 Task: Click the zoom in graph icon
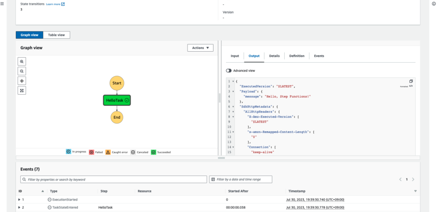[x=22, y=61]
